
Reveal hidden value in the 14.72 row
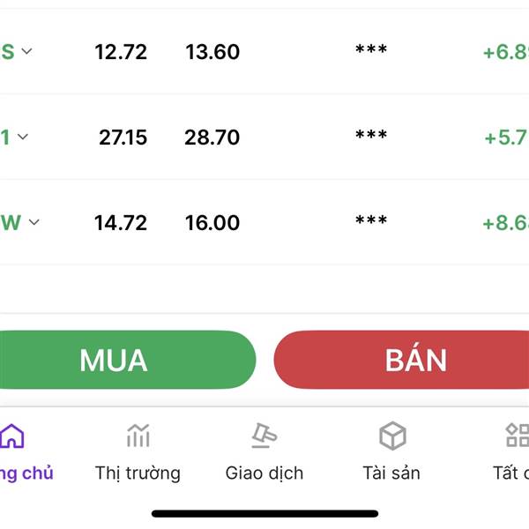point(371,220)
